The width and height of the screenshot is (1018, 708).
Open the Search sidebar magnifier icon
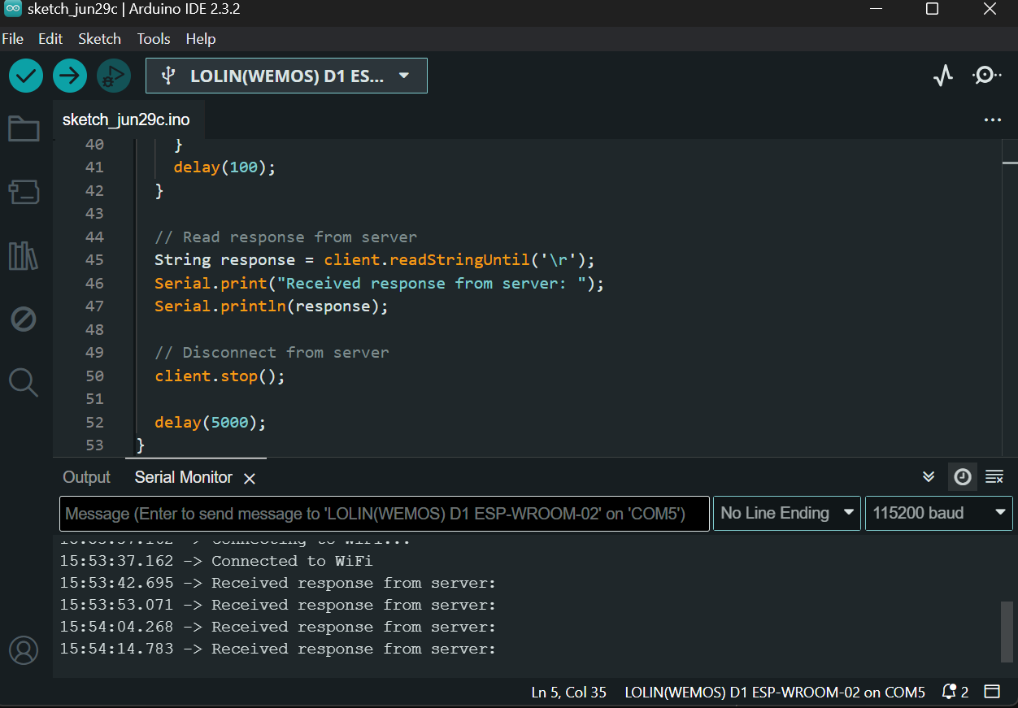click(24, 382)
